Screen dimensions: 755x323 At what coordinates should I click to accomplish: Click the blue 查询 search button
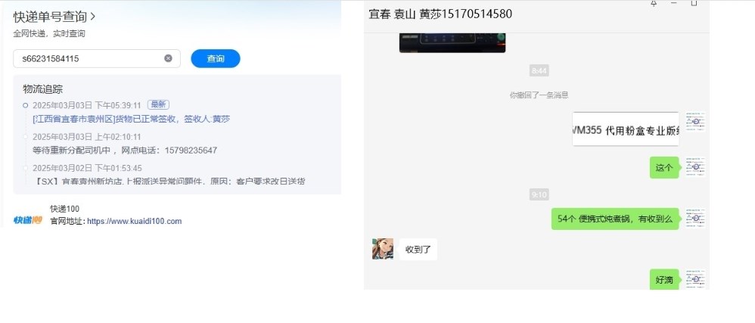[x=216, y=58]
